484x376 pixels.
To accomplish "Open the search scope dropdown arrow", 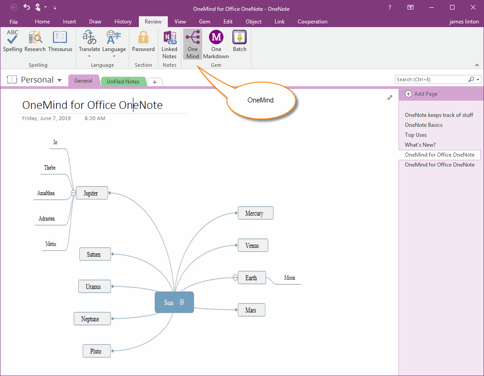I will 478,79.
